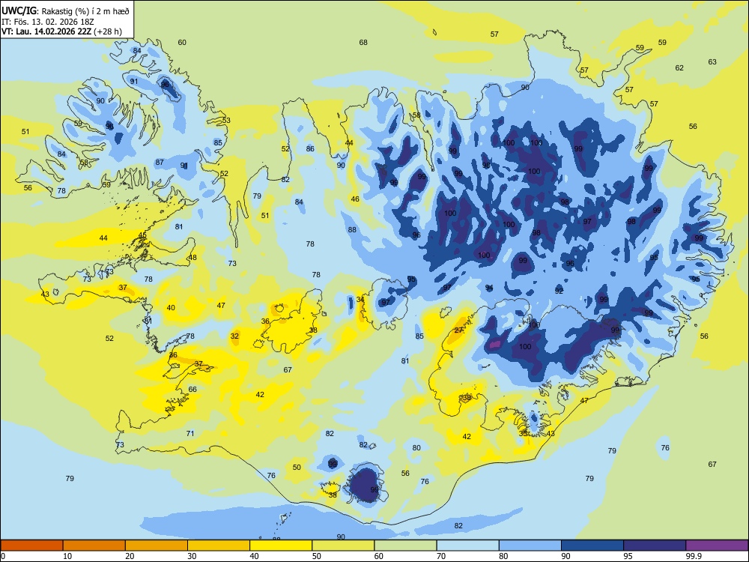Image resolution: width=749 pixels, height=562 pixels.
Task: Click the 70–80 light blue legend swatch
Action: pyautogui.click(x=467, y=546)
